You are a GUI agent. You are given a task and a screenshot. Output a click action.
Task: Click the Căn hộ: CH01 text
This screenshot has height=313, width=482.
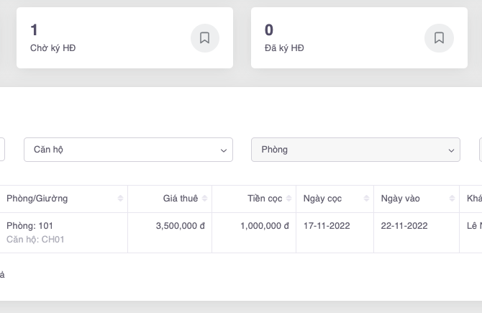point(35,240)
